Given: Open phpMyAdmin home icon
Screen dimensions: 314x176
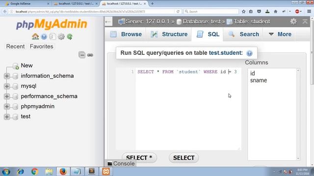Looking at the screenshot, I should click(x=35, y=37).
